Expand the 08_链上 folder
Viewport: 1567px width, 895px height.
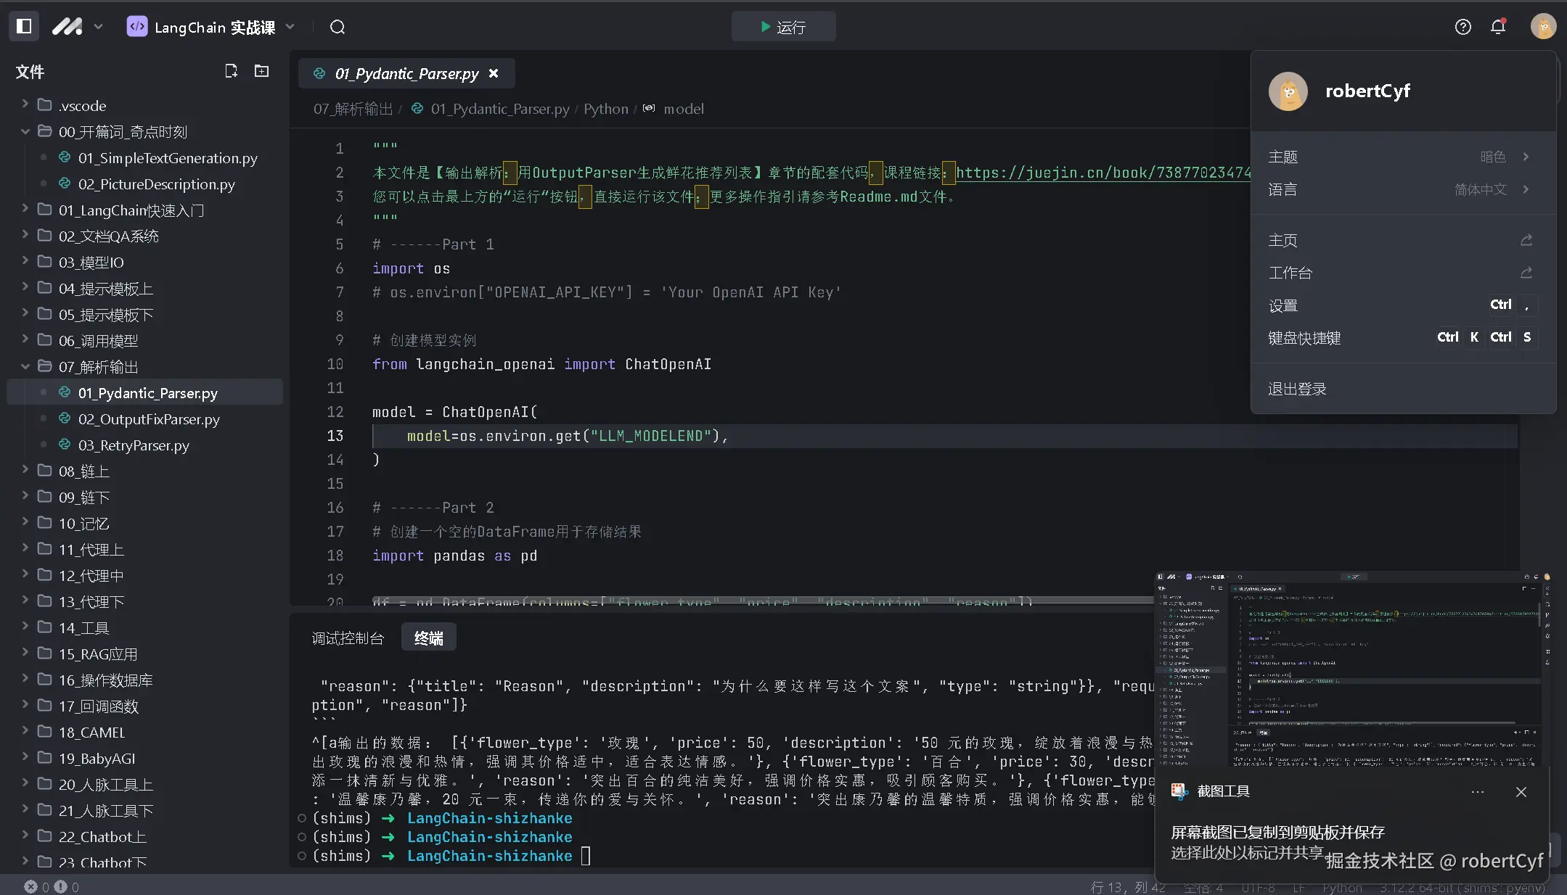click(83, 471)
